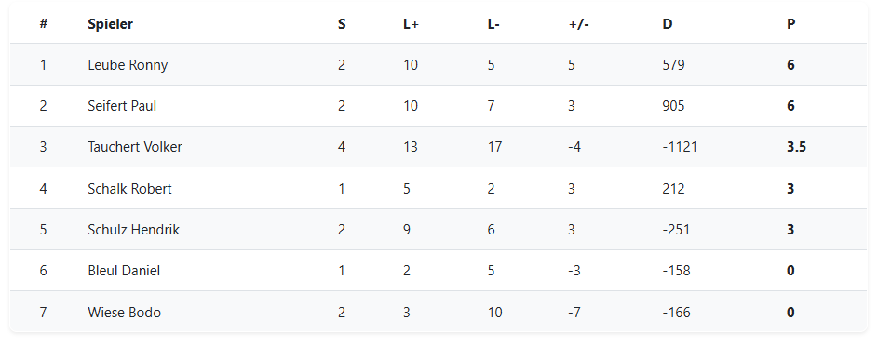Click the P points column header
The height and width of the screenshot is (347, 878).
[790, 24]
